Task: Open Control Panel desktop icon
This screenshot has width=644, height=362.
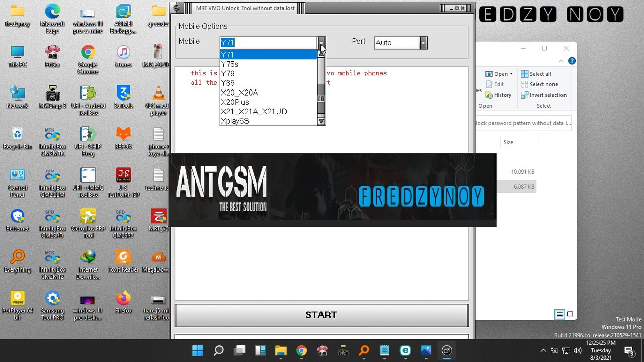Action: tap(17, 183)
